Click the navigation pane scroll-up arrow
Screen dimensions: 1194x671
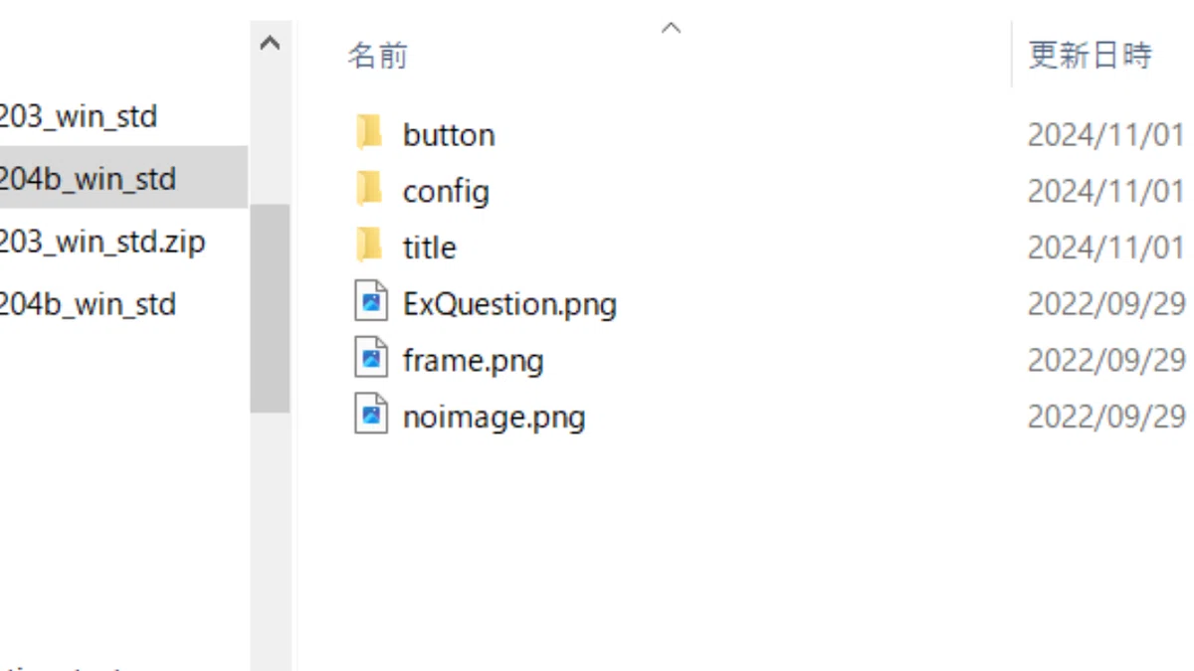pos(270,44)
